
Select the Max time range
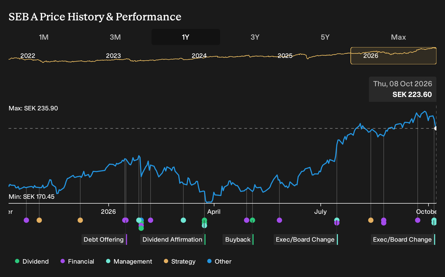click(398, 37)
